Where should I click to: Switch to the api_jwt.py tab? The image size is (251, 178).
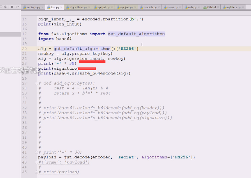click(x=103, y=7)
